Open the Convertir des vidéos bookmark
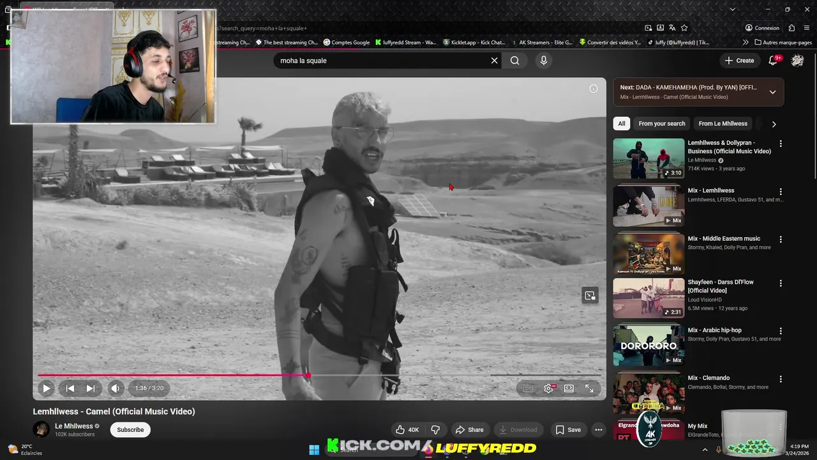The image size is (817, 460). [x=610, y=42]
